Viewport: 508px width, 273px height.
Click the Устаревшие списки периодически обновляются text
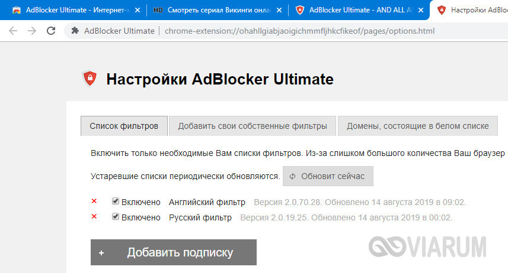coord(186,177)
